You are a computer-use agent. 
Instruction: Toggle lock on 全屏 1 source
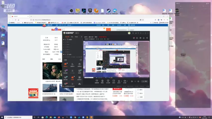click(66, 54)
